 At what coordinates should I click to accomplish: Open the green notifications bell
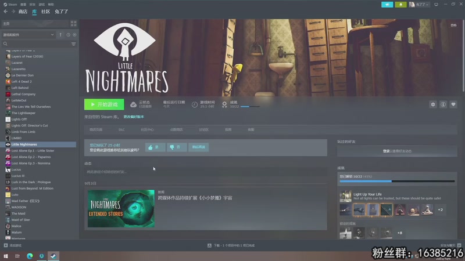pyautogui.click(x=400, y=5)
